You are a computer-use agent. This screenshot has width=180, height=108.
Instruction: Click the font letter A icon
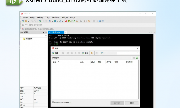pos(60,21)
